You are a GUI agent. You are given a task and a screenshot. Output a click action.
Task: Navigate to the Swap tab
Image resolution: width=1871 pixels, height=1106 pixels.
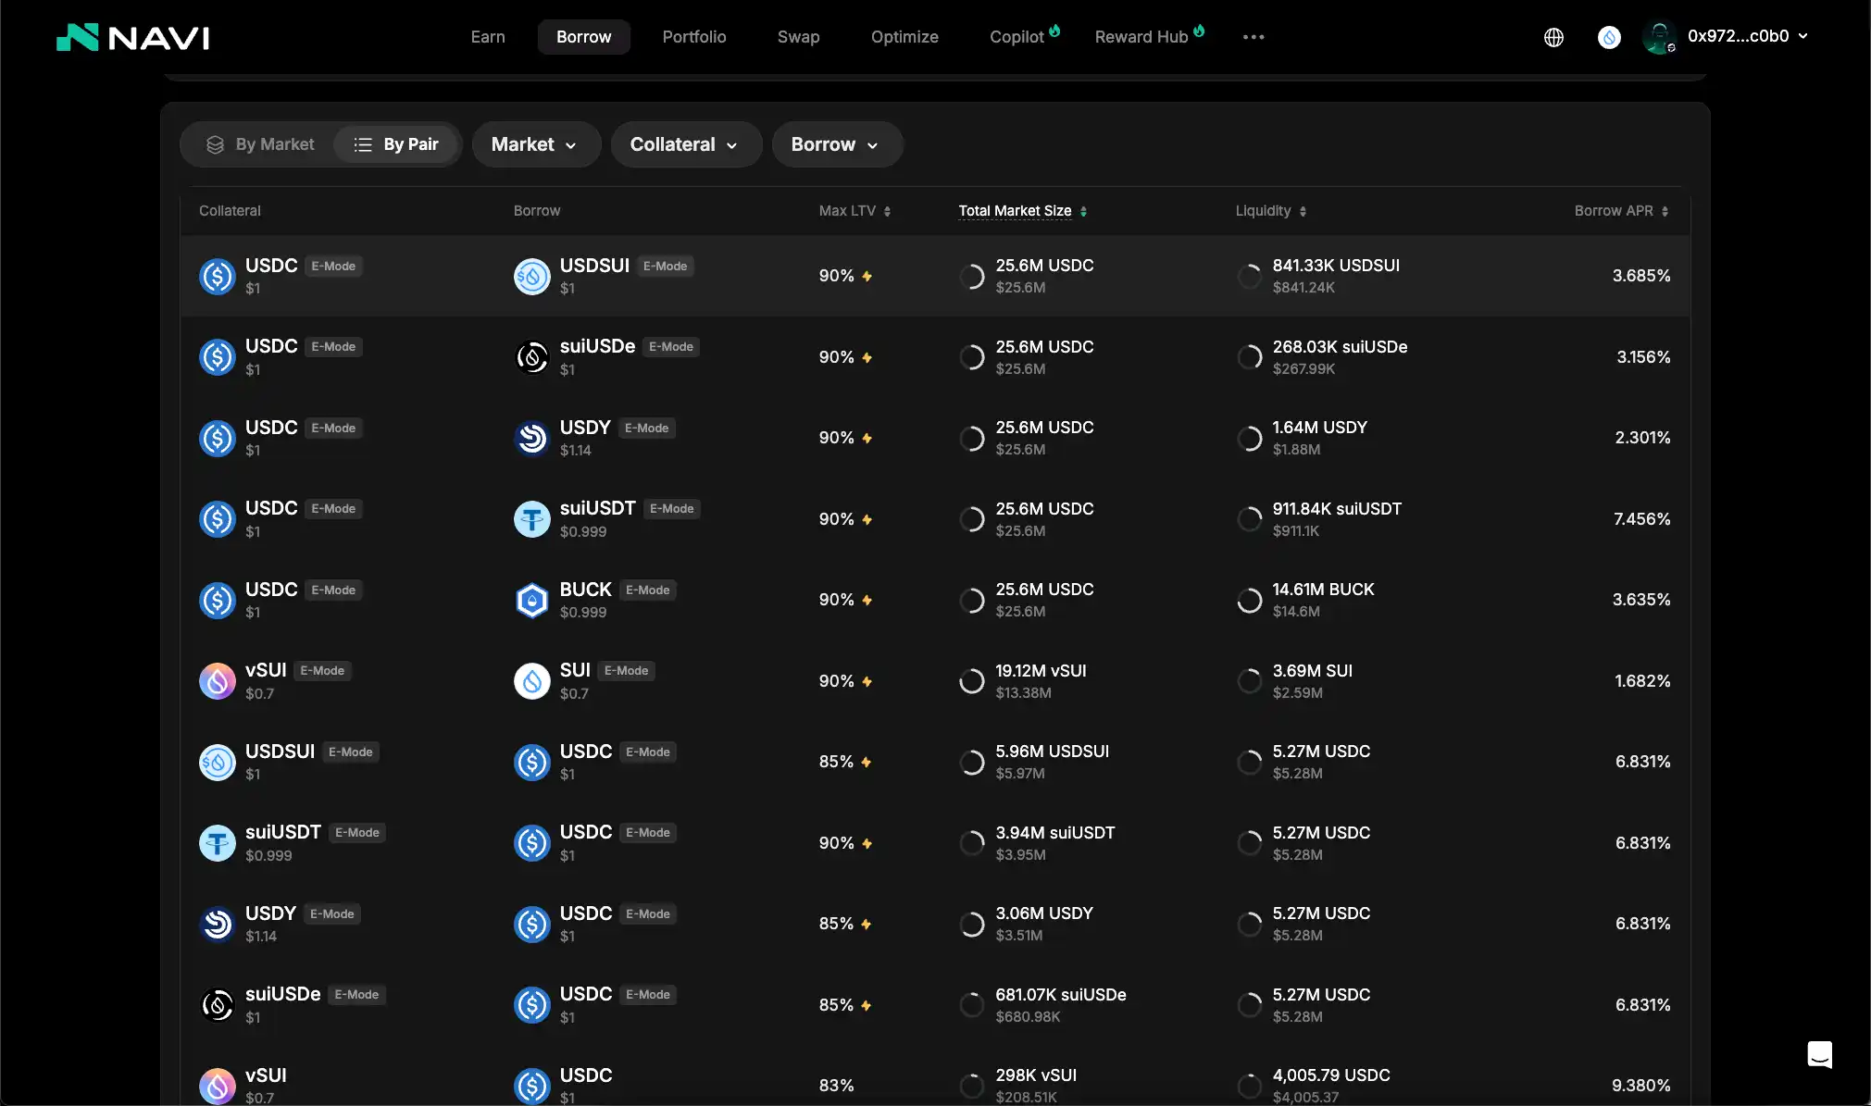[799, 37]
